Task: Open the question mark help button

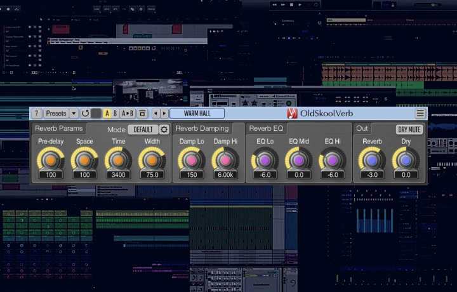Action: click(x=36, y=113)
